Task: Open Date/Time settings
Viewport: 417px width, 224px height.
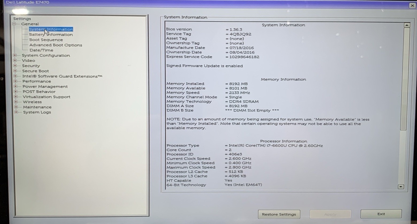Action: pyautogui.click(x=41, y=50)
